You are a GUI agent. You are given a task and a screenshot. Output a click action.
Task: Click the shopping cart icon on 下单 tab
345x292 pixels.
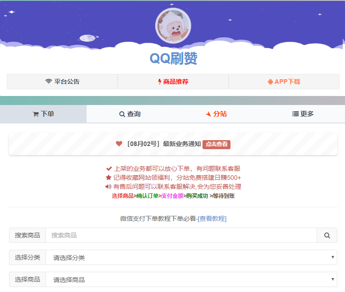click(36, 114)
